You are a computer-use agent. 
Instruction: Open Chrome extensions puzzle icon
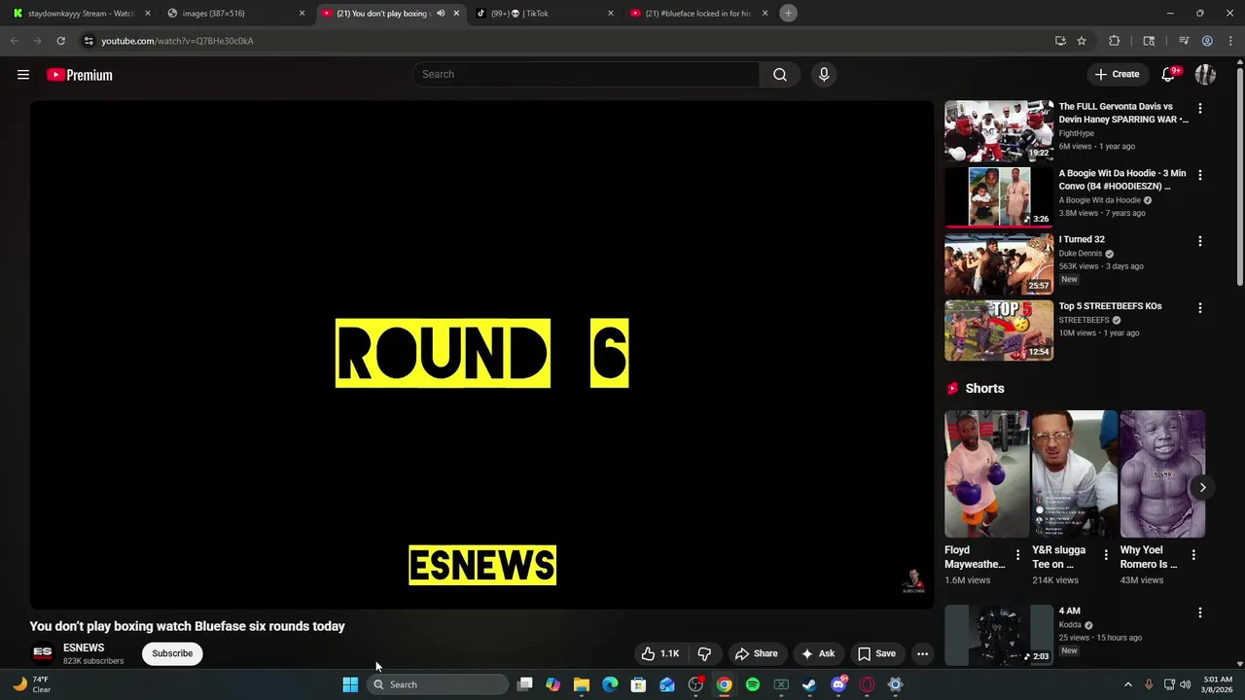point(1115,41)
